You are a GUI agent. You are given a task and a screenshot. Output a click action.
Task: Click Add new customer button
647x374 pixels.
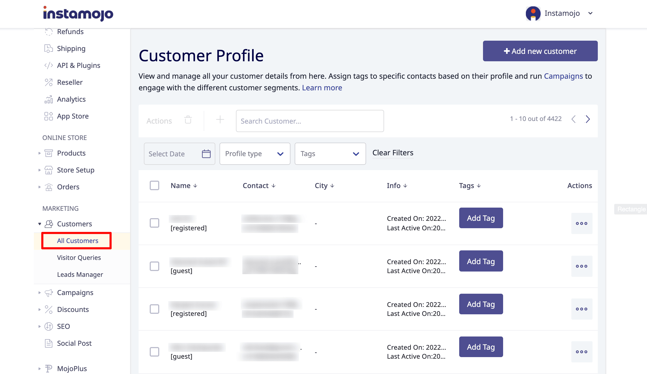pyautogui.click(x=540, y=51)
